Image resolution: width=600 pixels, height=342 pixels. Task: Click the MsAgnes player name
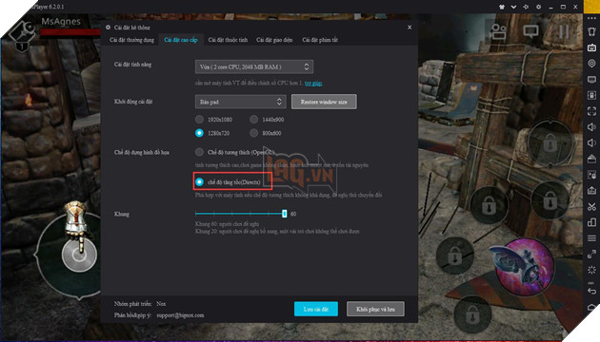click(x=61, y=21)
